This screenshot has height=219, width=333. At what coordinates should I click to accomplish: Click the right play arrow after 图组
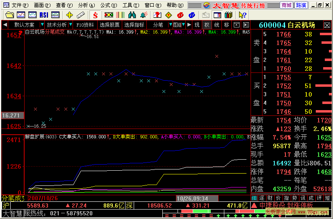tap(189, 25)
